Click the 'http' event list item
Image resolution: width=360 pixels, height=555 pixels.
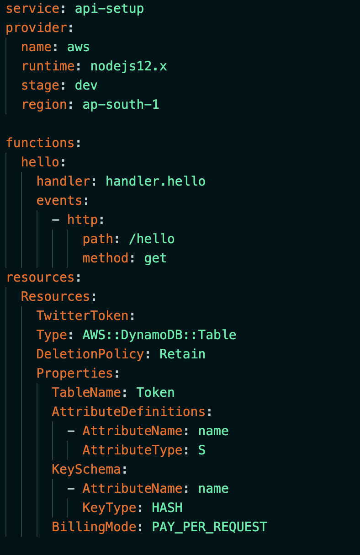pyautogui.click(x=82, y=220)
